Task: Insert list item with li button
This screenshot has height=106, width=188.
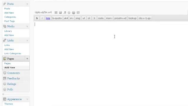Action: click(94, 18)
